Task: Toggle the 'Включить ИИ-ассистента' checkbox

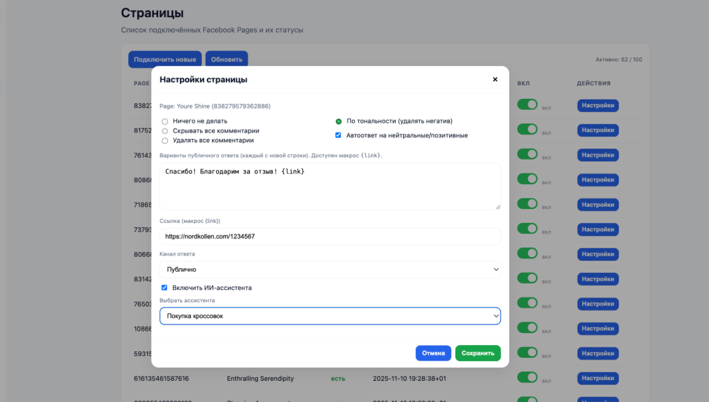Action: pos(164,288)
